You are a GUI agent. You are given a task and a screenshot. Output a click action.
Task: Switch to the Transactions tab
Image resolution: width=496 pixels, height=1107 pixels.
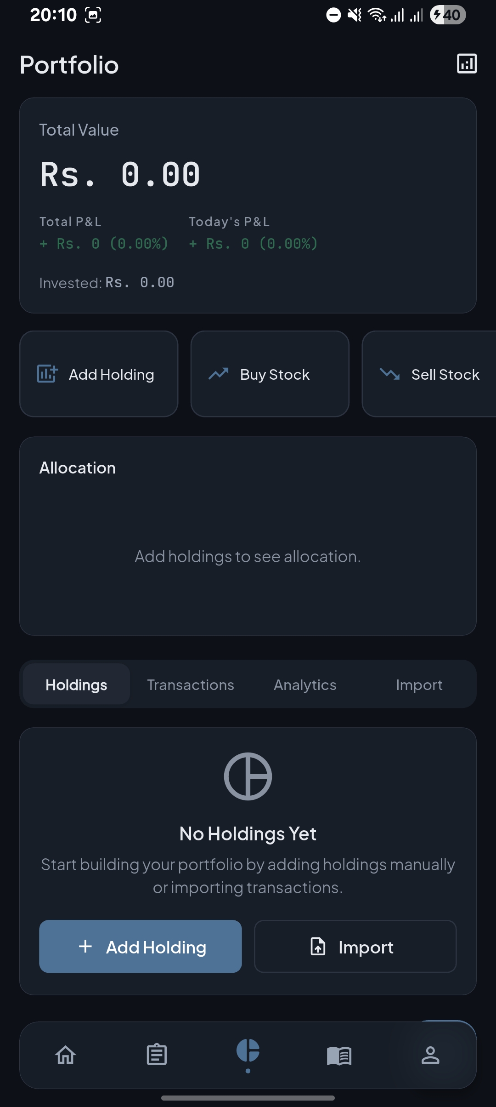coord(191,685)
